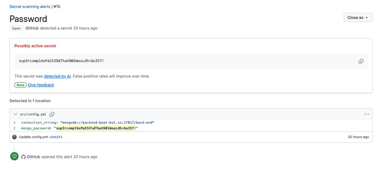The width and height of the screenshot is (386, 171).
Task: Click the commit author avatar
Action: click(x=14, y=137)
